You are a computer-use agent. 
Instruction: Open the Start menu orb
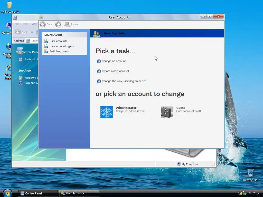click(7, 193)
